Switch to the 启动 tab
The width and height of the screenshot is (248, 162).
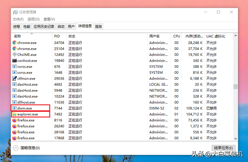point(61,27)
